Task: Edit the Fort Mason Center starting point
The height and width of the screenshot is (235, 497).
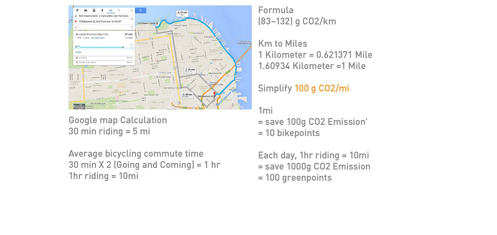Action: pos(104,16)
